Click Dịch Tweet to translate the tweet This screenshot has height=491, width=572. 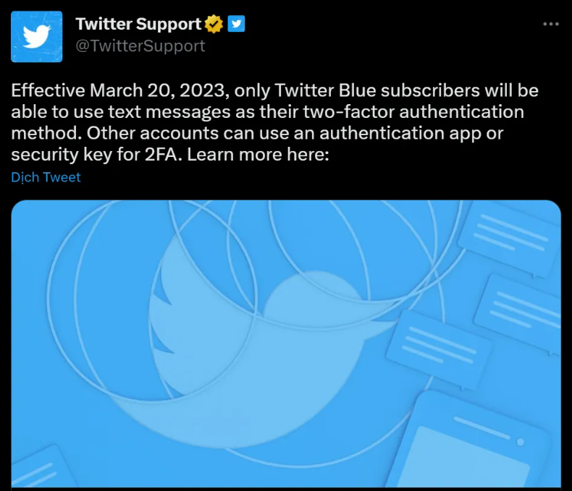point(46,177)
